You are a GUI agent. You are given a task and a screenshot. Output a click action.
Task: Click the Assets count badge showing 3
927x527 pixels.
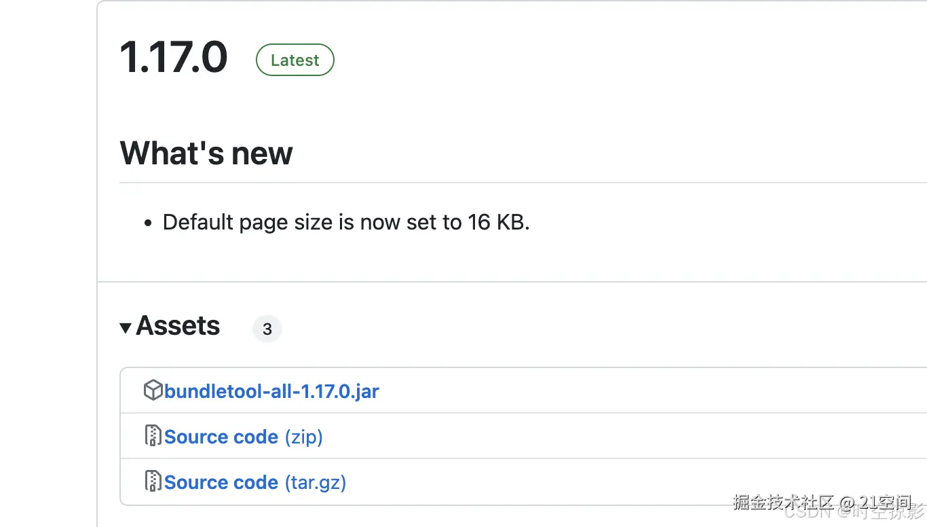point(267,329)
